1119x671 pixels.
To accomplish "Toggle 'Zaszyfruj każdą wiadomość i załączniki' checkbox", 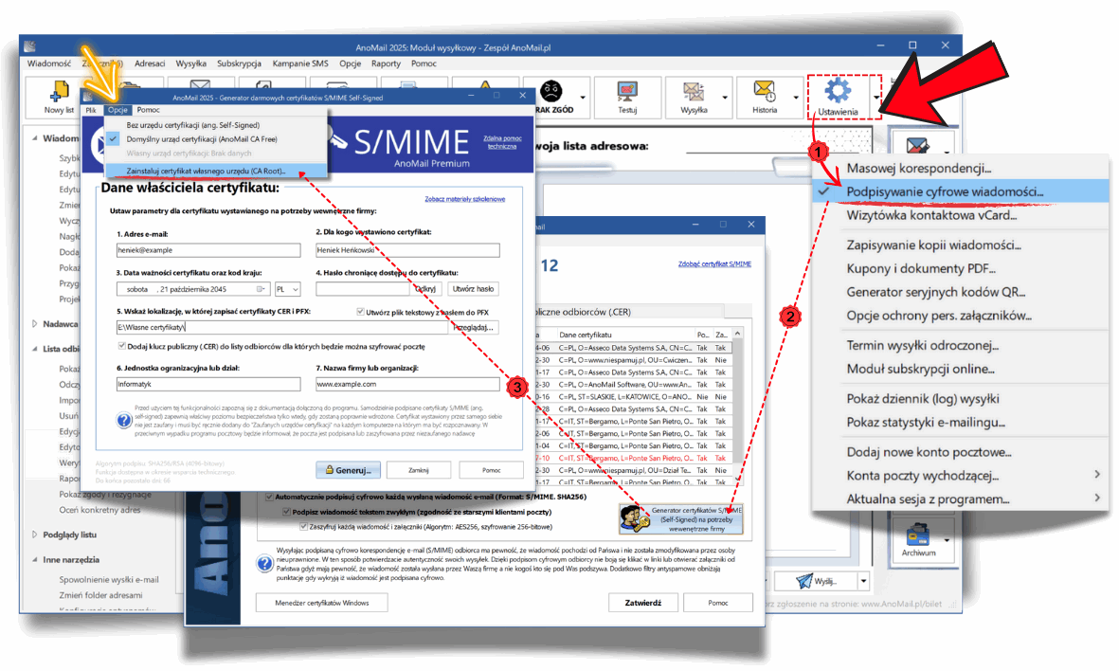I will pyautogui.click(x=303, y=527).
